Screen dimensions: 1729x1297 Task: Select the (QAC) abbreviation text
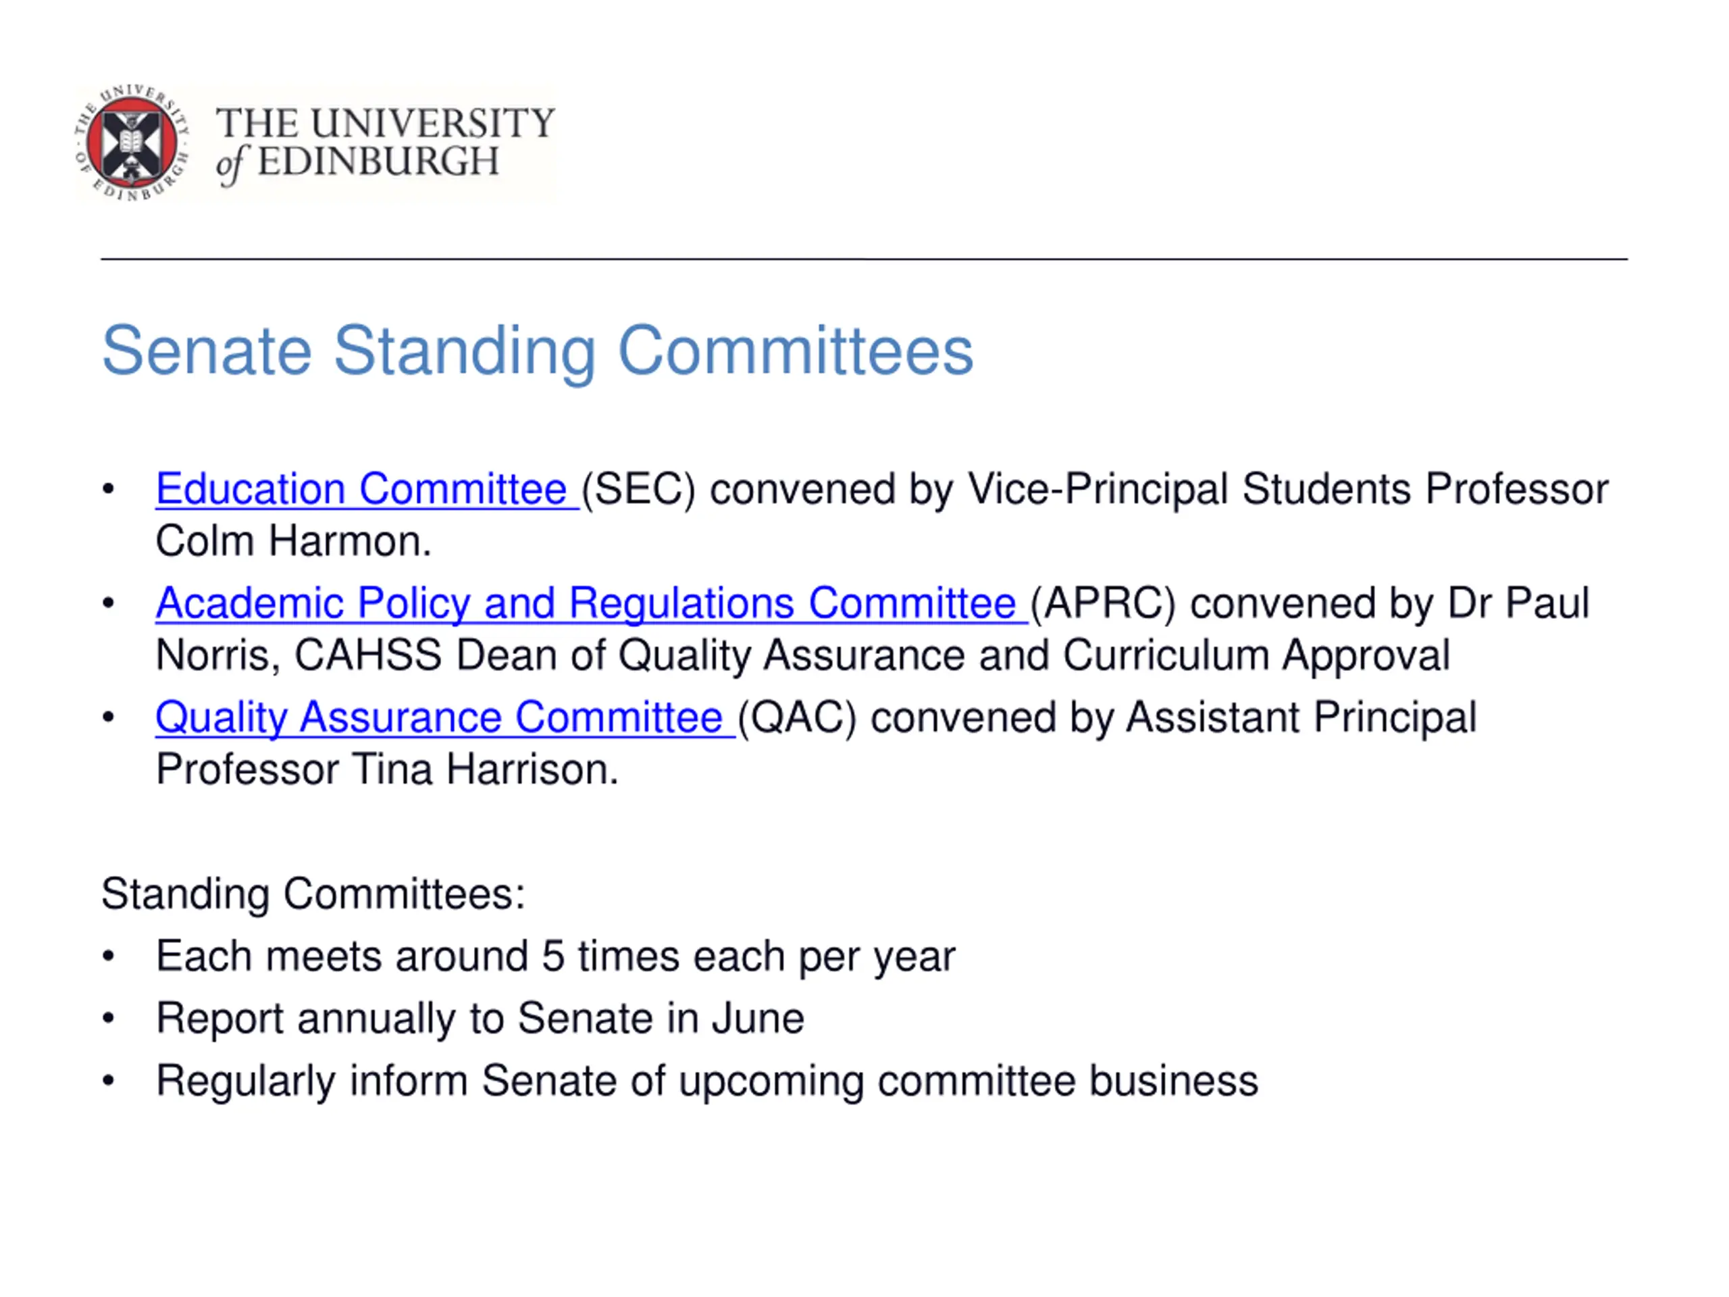[797, 717]
